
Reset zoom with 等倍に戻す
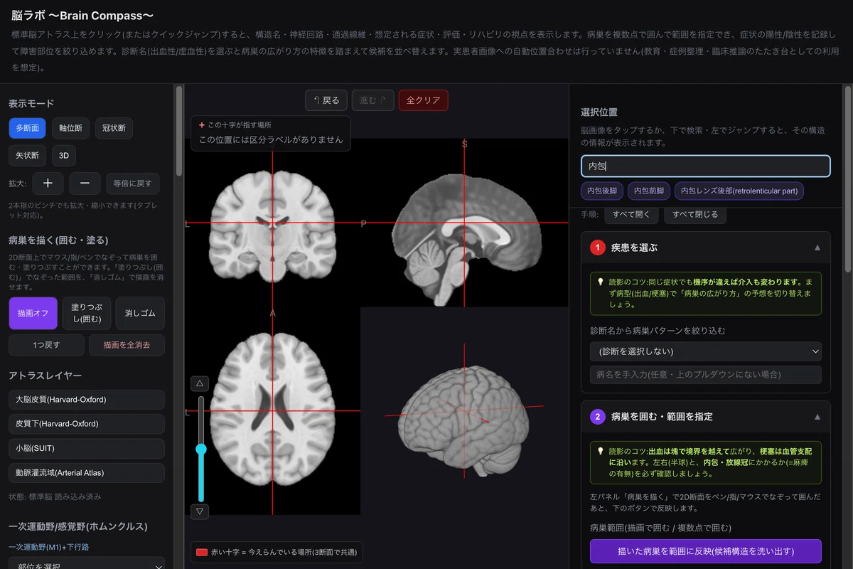(x=133, y=184)
